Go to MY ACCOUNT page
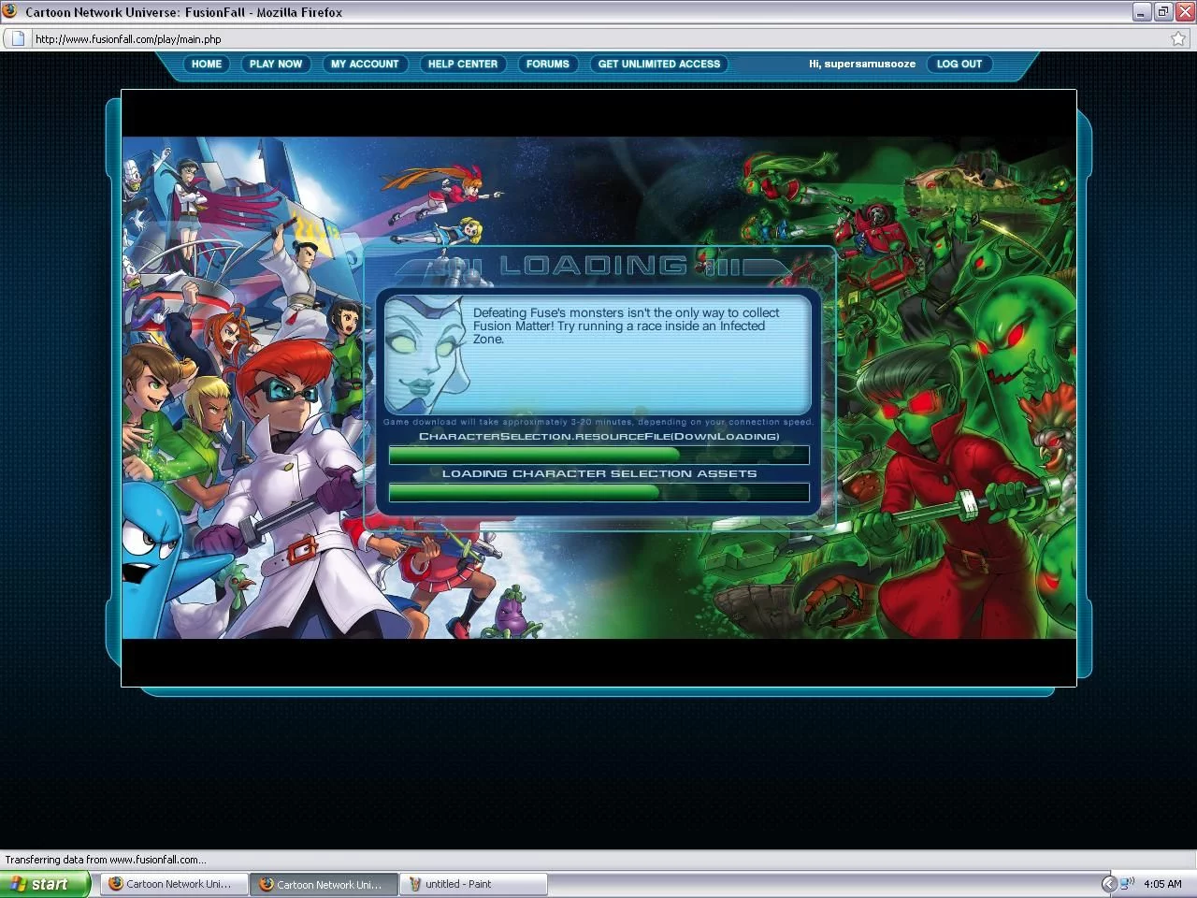 365,64
